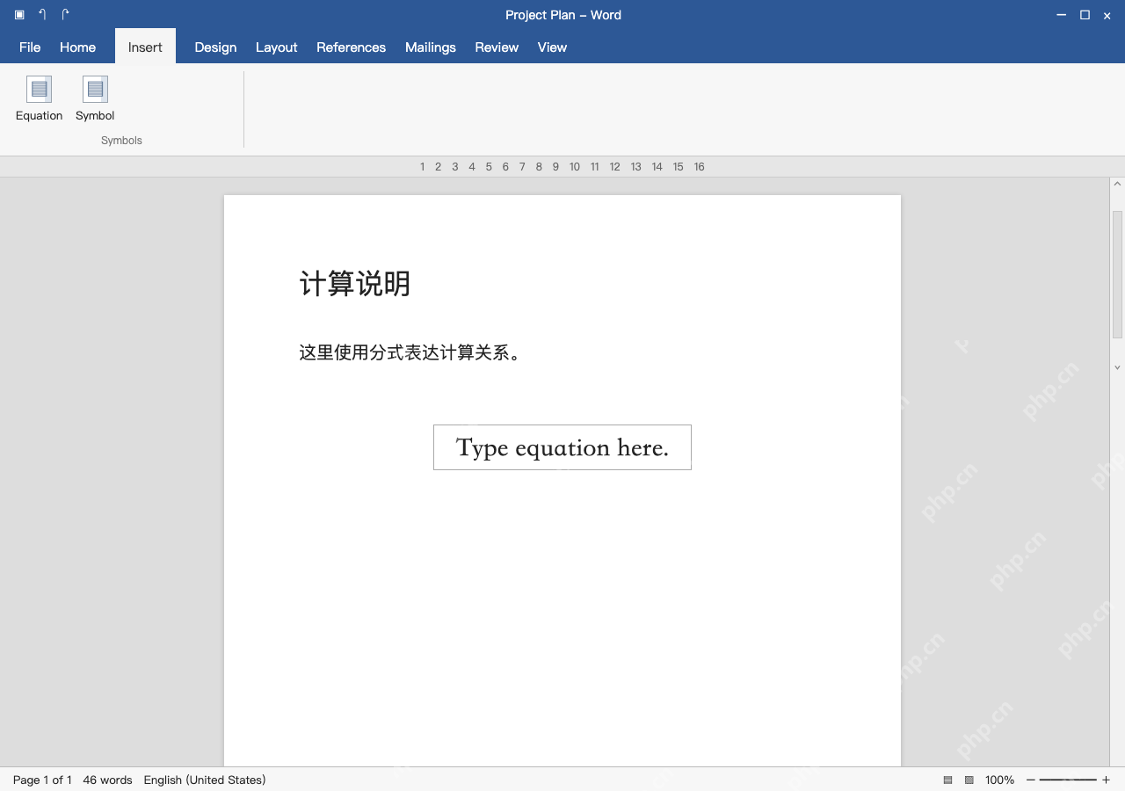The height and width of the screenshot is (791, 1125).
Task: Click the Symbol icon in the ribbon
Action: coord(95,90)
